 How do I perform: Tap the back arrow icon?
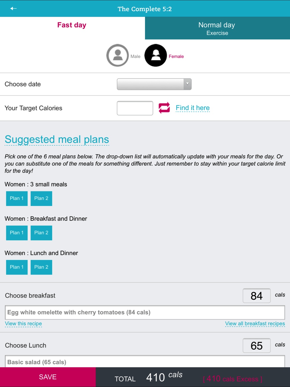(x=13, y=8)
